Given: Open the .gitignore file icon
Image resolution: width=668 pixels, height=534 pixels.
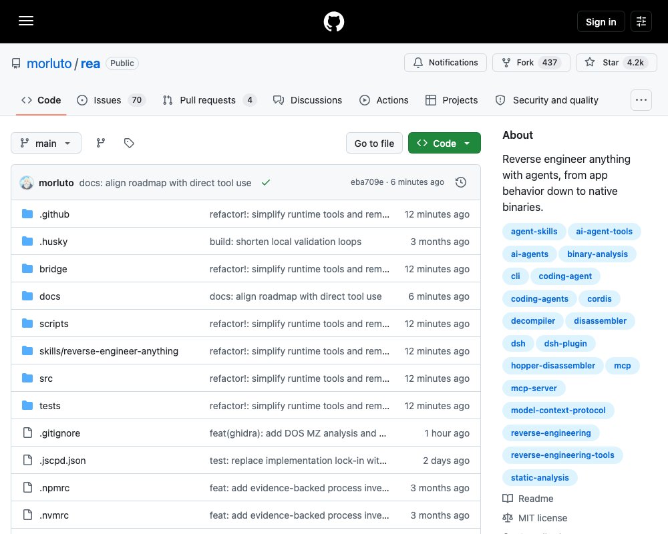Looking at the screenshot, I should (27, 433).
